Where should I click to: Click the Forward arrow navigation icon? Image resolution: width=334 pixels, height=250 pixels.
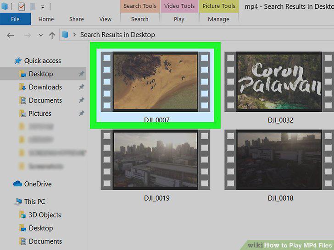[x=28, y=35]
